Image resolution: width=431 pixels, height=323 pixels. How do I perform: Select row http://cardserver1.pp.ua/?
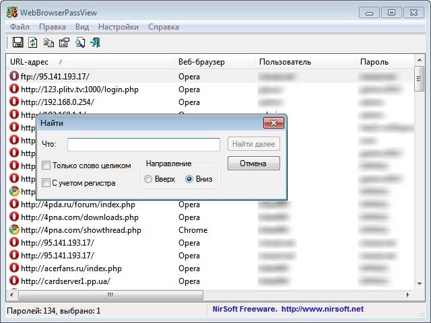click(210, 281)
